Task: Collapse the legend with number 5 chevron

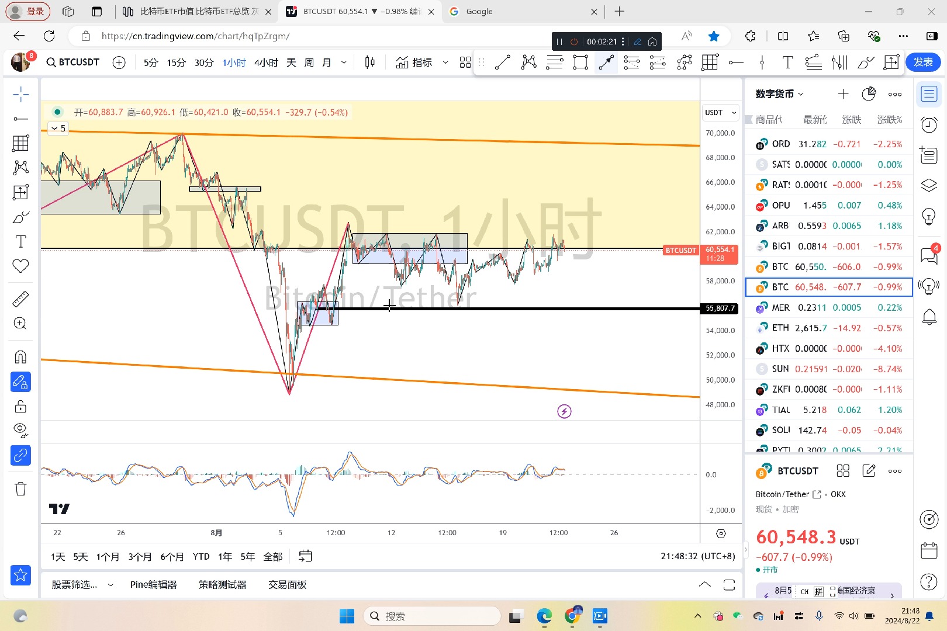Action: (58, 128)
